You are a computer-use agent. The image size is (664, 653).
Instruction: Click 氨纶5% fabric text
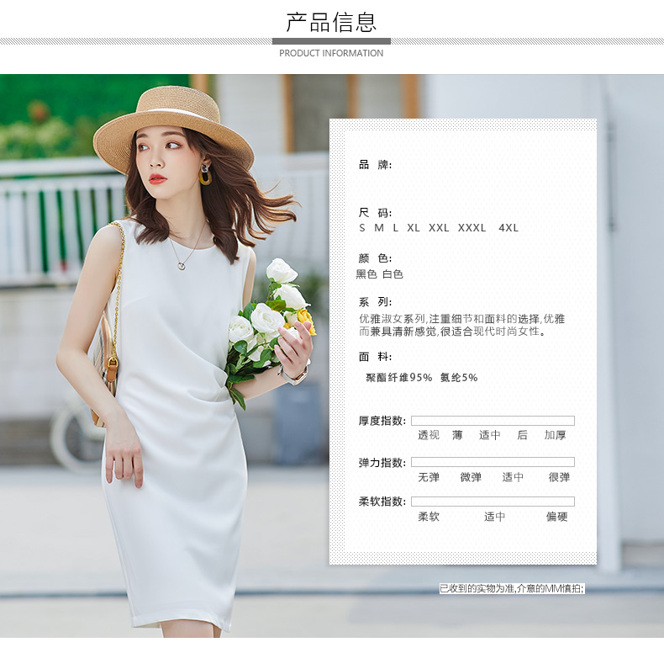pyautogui.click(x=459, y=377)
